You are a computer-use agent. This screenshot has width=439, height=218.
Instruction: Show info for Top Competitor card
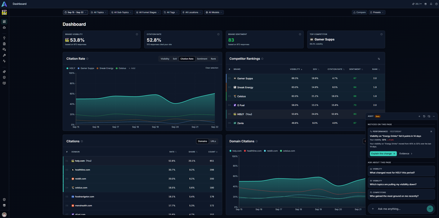(x=381, y=34)
